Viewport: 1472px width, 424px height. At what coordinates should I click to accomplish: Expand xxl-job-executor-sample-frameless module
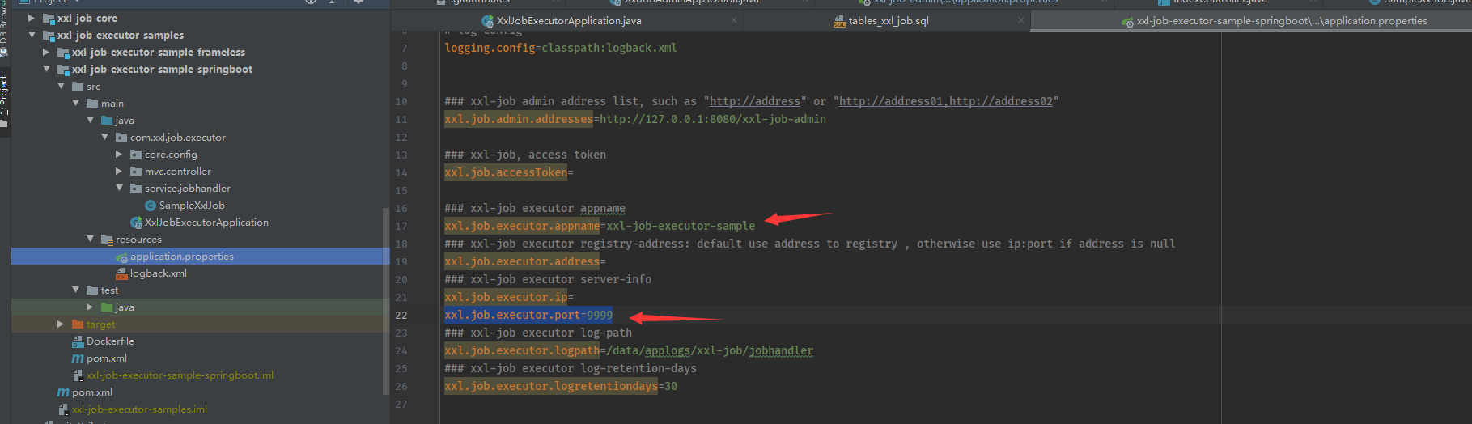point(46,52)
